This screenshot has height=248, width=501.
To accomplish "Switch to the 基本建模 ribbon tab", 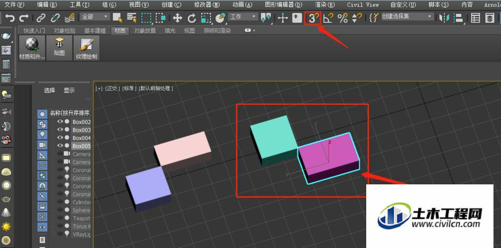I will 95,31.
